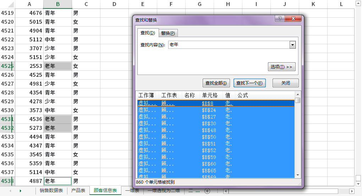Click the 查找内容 input field
This screenshot has width=362, height=196.
pos(229,45)
